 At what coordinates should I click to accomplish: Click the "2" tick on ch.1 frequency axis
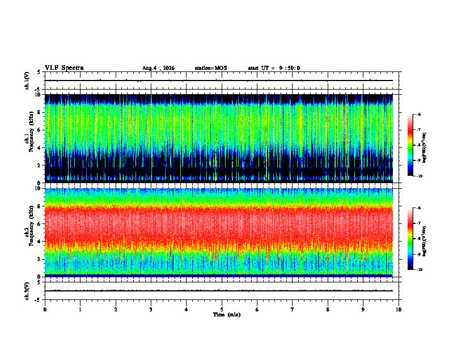point(40,166)
